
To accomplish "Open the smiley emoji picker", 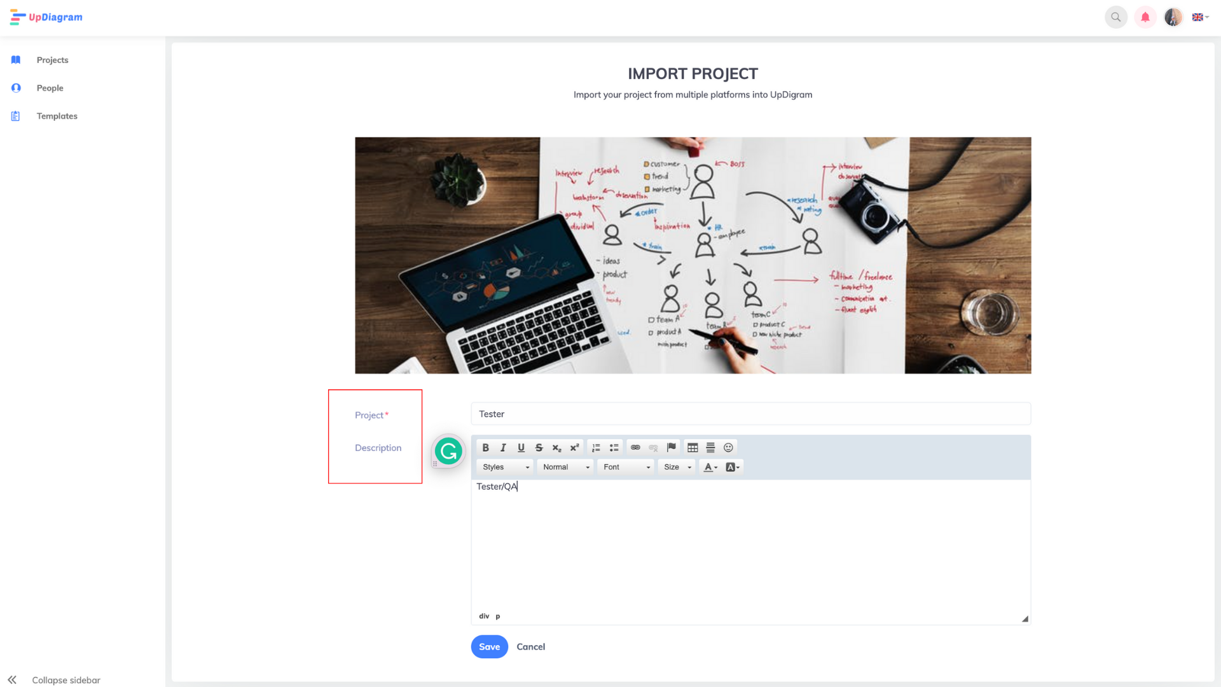I will 728,447.
